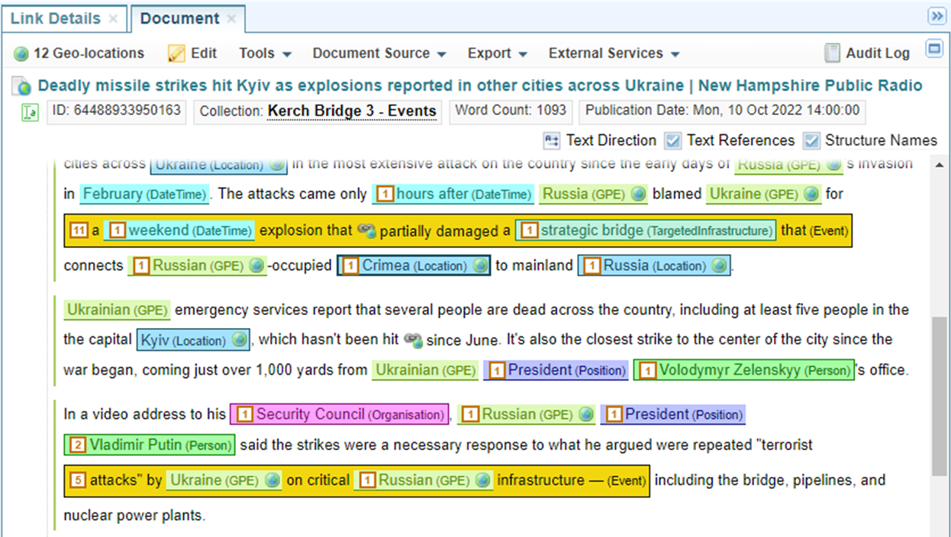This screenshot has height=537, width=951.
Task: Click the February DateTime entity
Action: (x=144, y=195)
